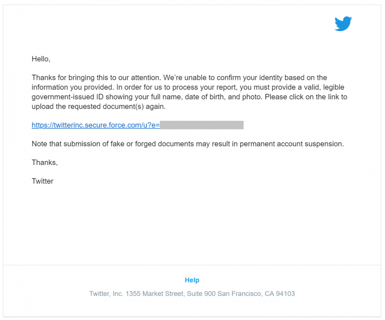Click the "Twitter" signature below Thanks

(x=43, y=181)
